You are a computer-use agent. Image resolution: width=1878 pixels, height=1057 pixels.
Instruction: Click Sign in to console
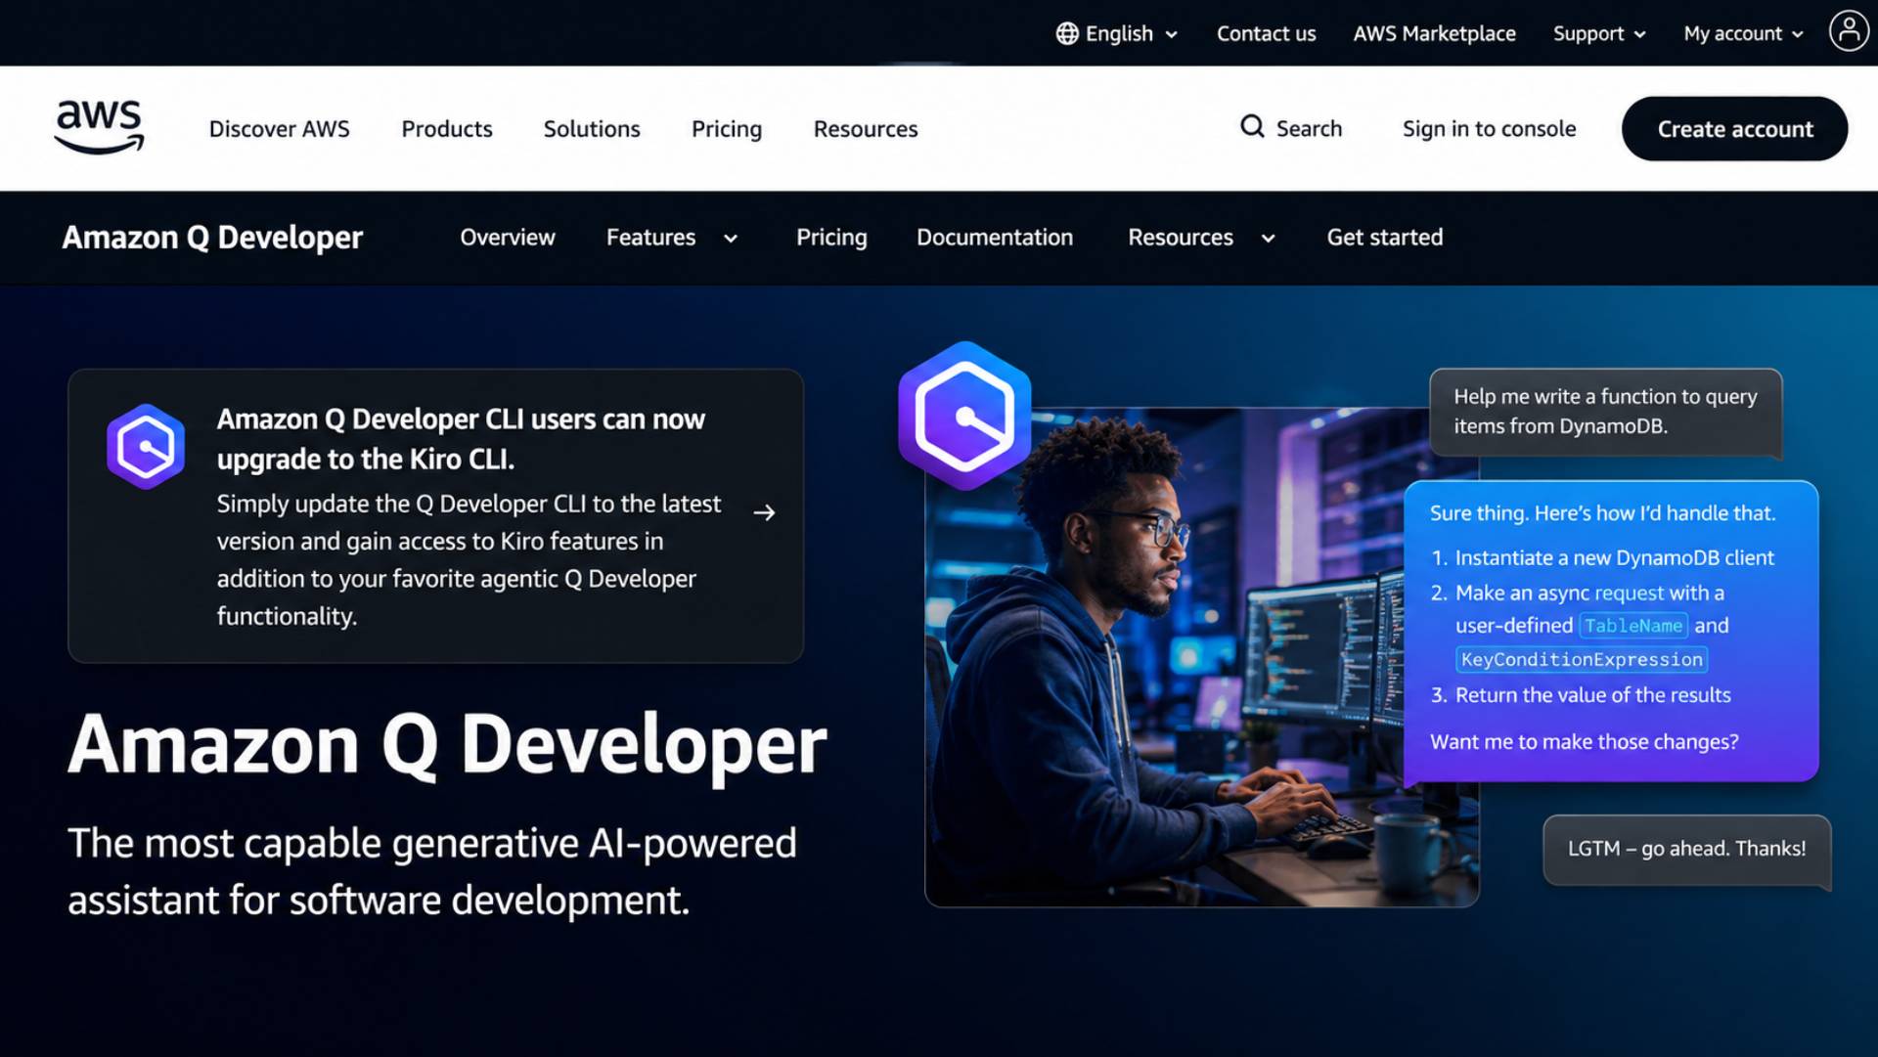pyautogui.click(x=1489, y=129)
